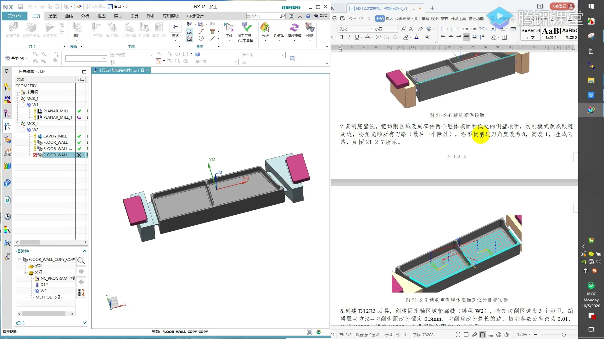Select PLANAR_MILL_1 operation in navigator

coord(58,117)
